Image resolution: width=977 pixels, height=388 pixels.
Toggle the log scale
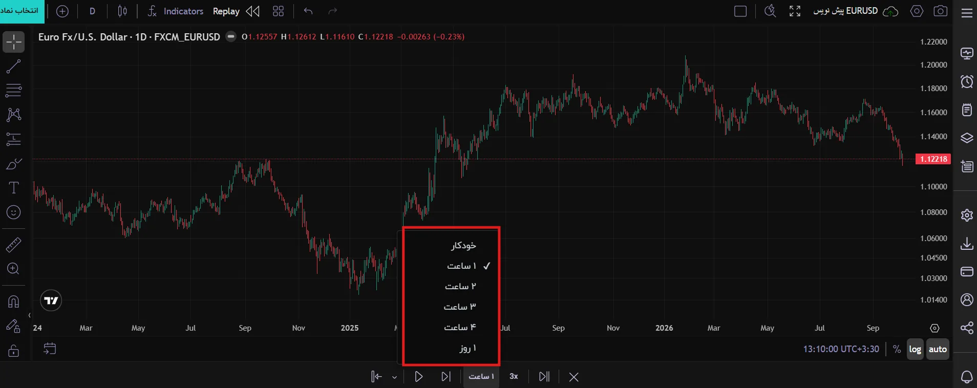click(x=915, y=349)
